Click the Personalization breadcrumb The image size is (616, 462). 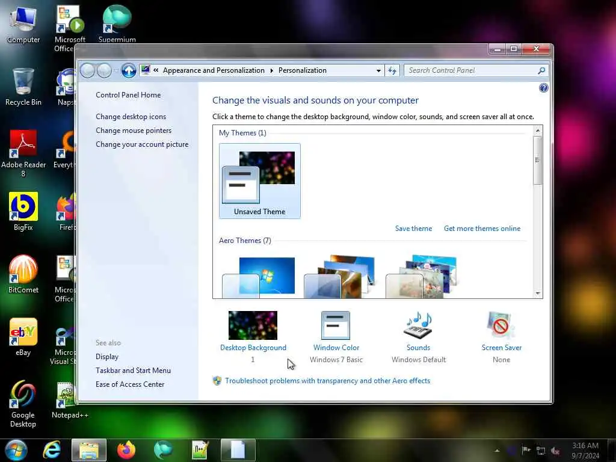pyautogui.click(x=303, y=70)
